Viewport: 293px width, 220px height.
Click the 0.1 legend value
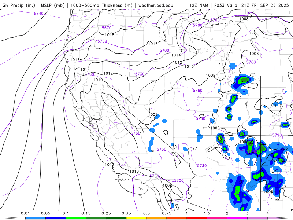pyautogui.click(x=66, y=213)
